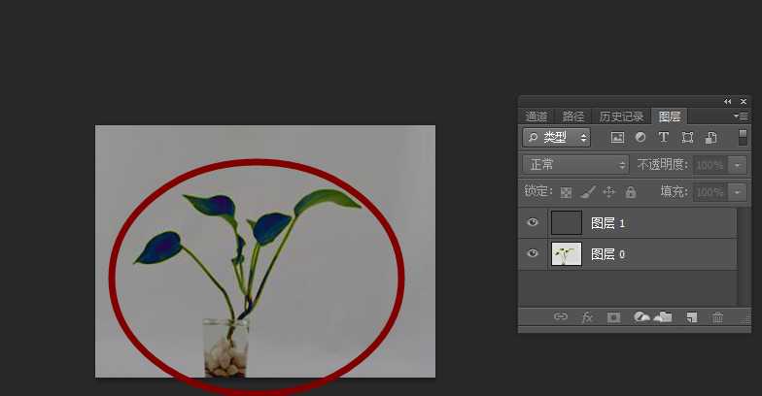Hide 图层 0 using its eye icon
Screen dimensions: 762x396
[x=533, y=254]
